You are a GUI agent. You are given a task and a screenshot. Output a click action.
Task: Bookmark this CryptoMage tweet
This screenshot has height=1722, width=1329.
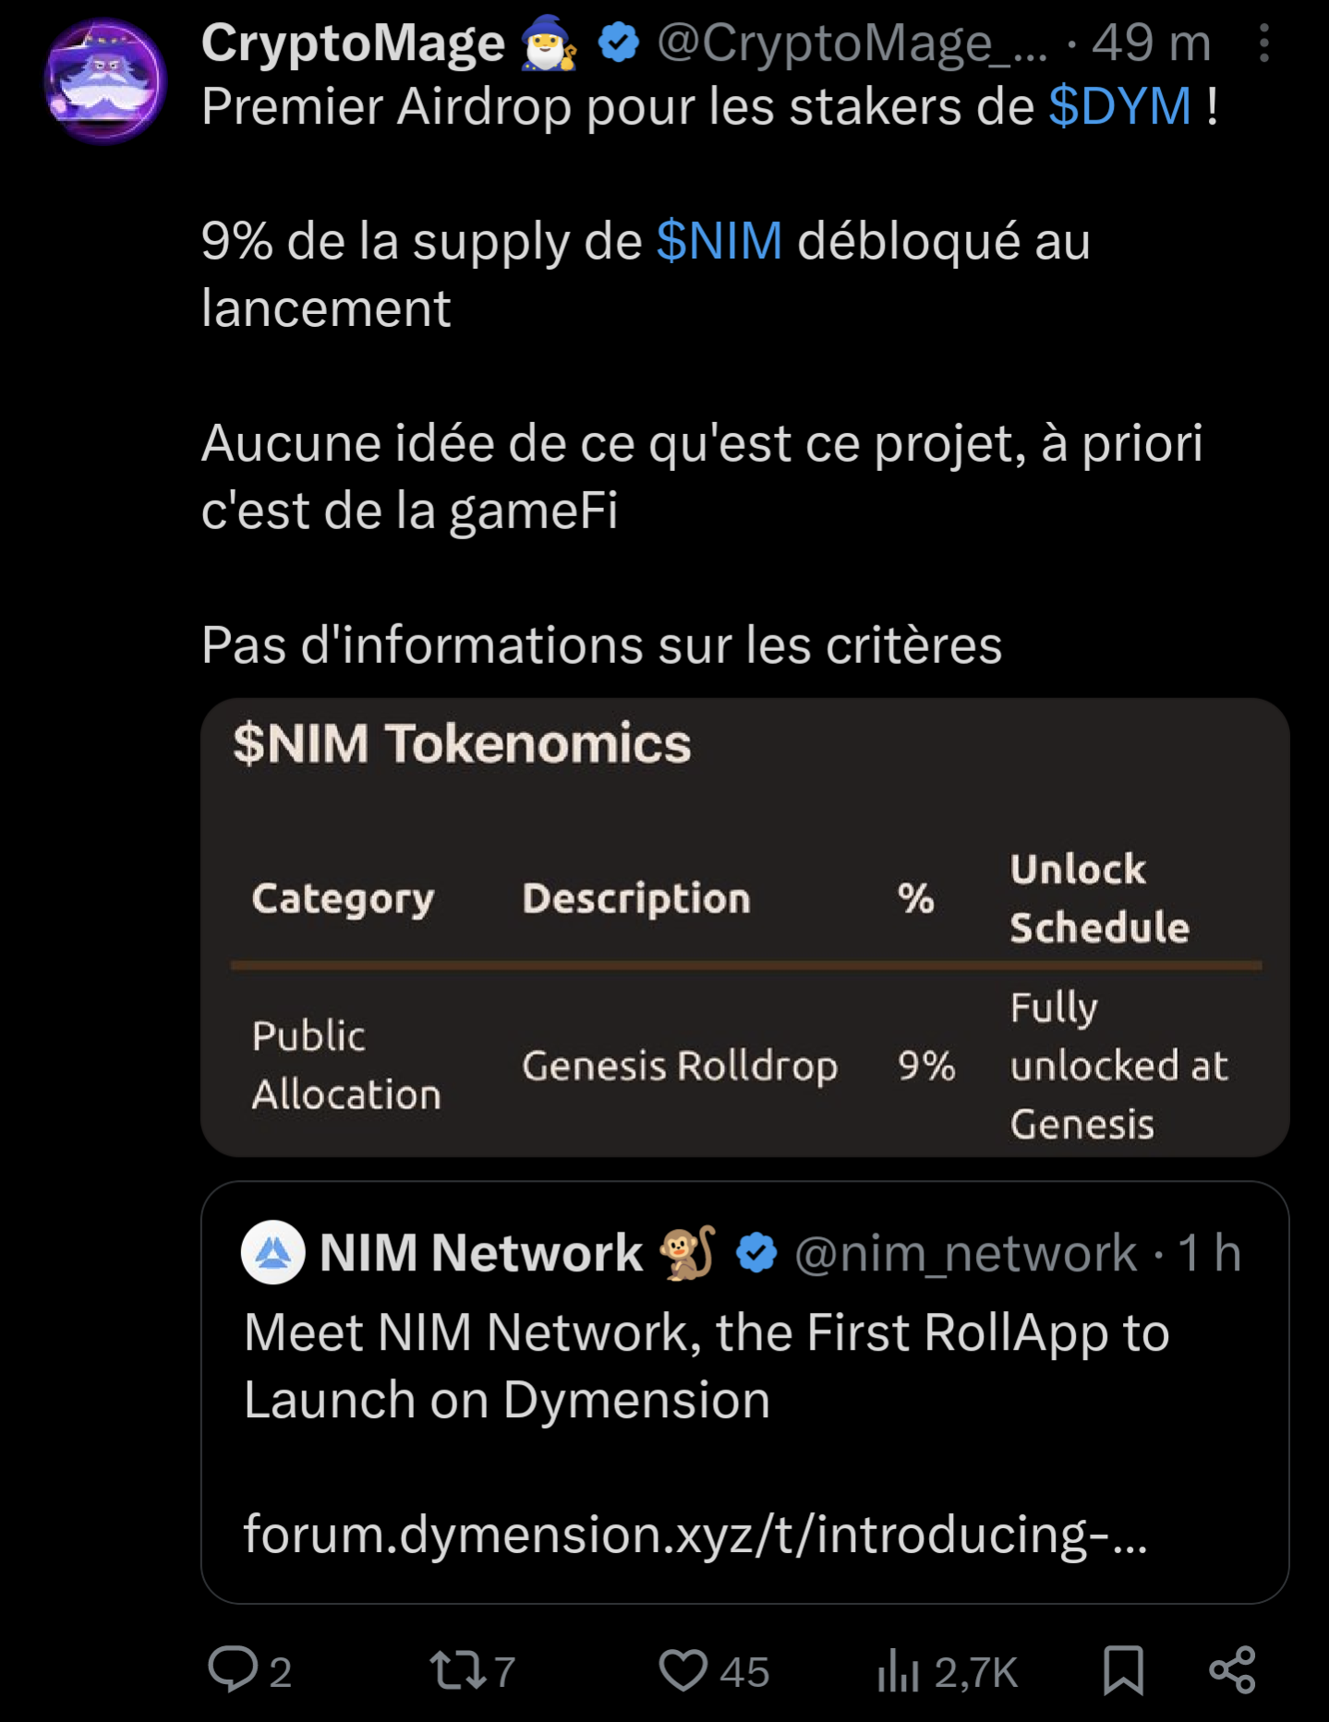pyautogui.click(x=1123, y=1669)
